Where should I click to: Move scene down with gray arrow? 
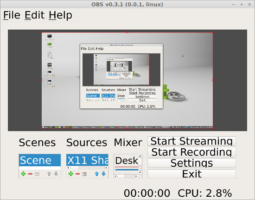coord(56,174)
